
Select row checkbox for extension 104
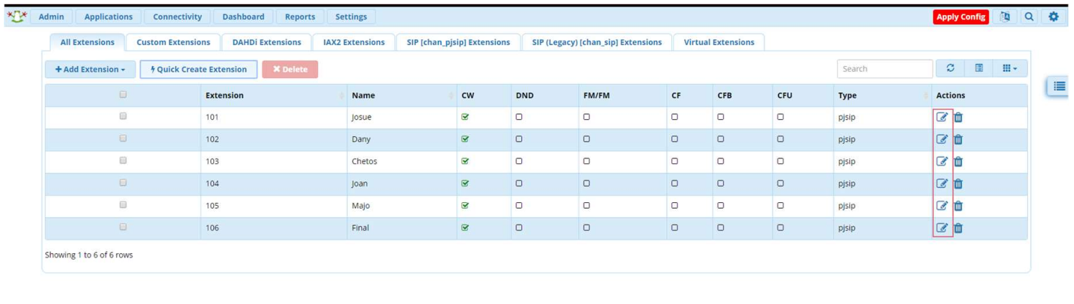(123, 182)
